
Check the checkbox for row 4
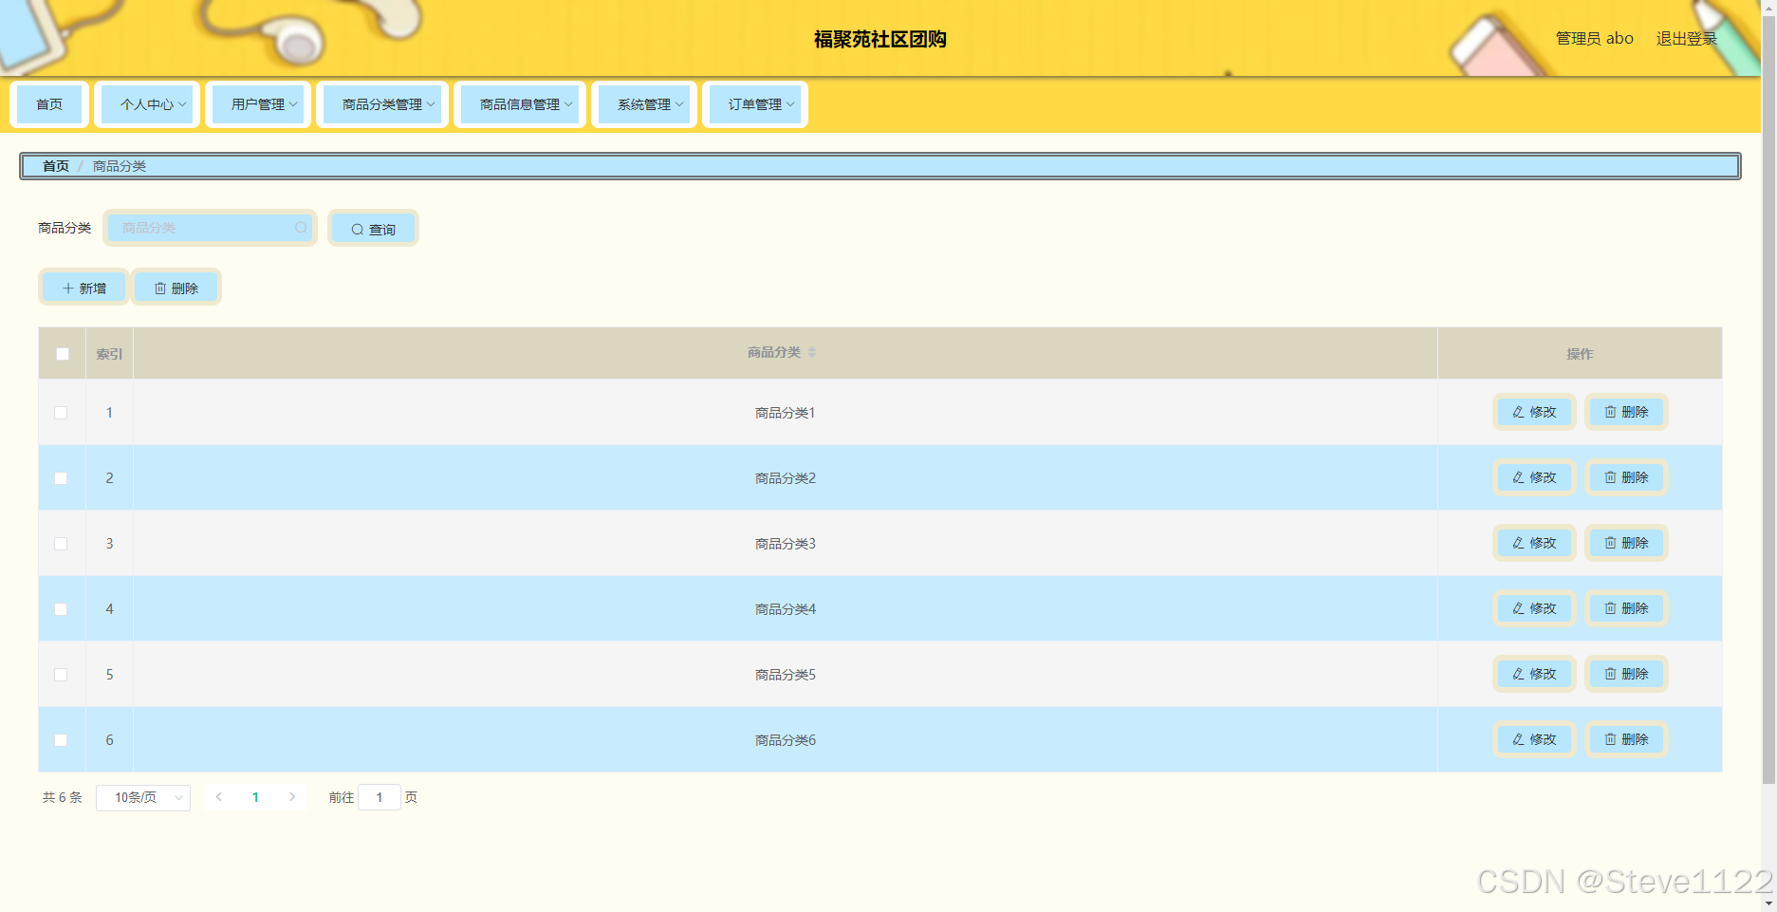click(x=61, y=609)
